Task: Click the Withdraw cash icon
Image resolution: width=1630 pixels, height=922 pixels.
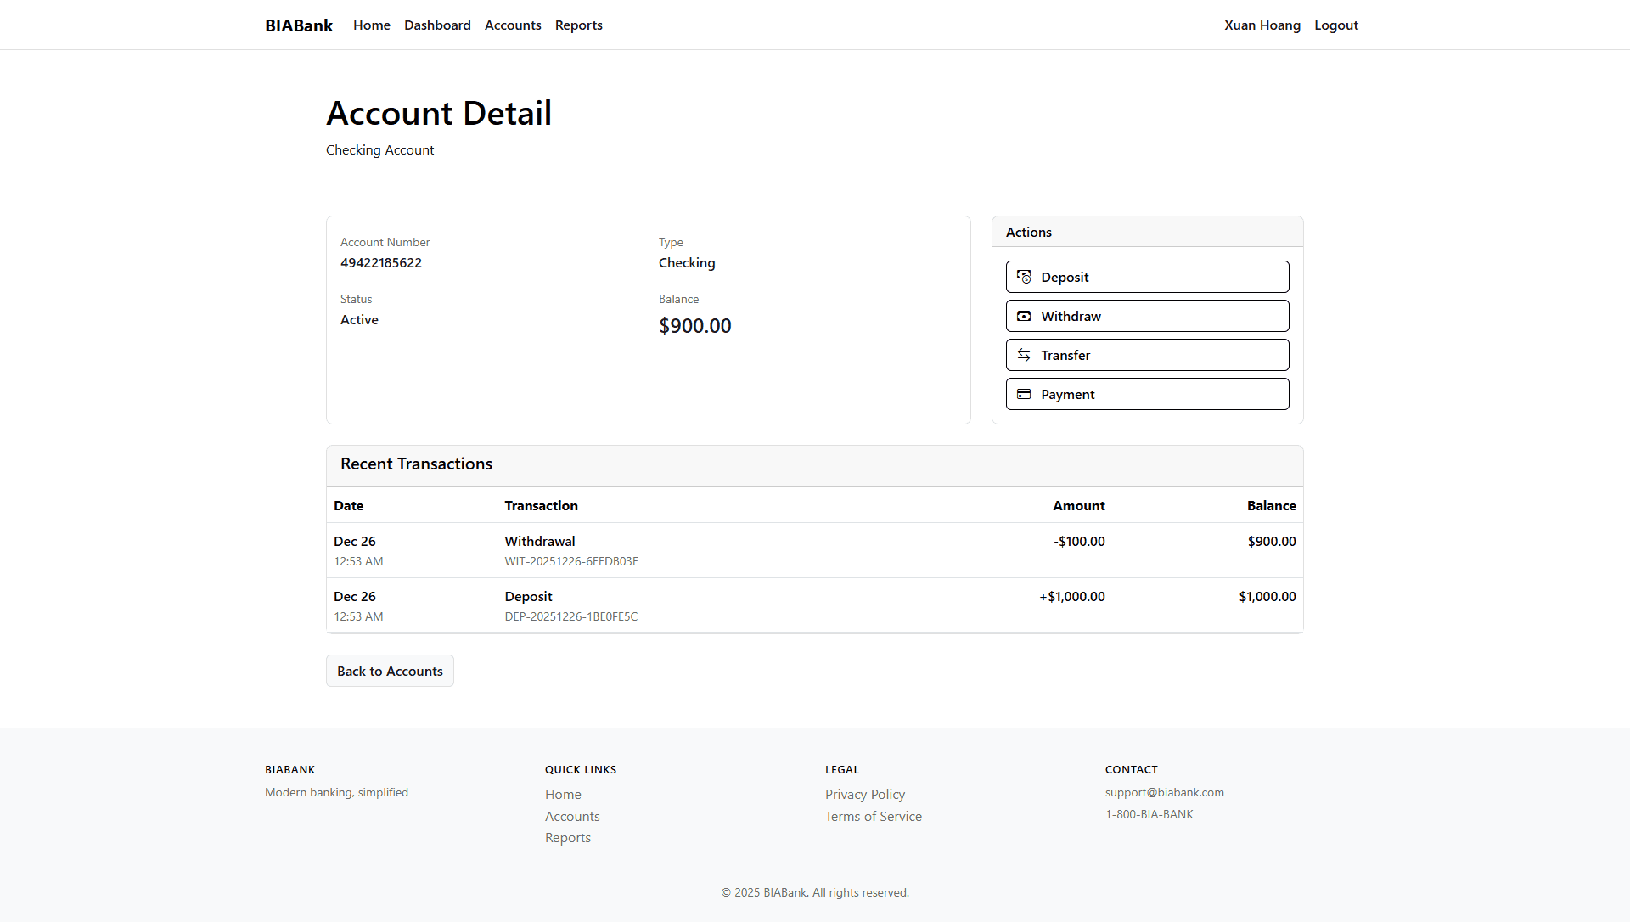Action: pyautogui.click(x=1024, y=316)
